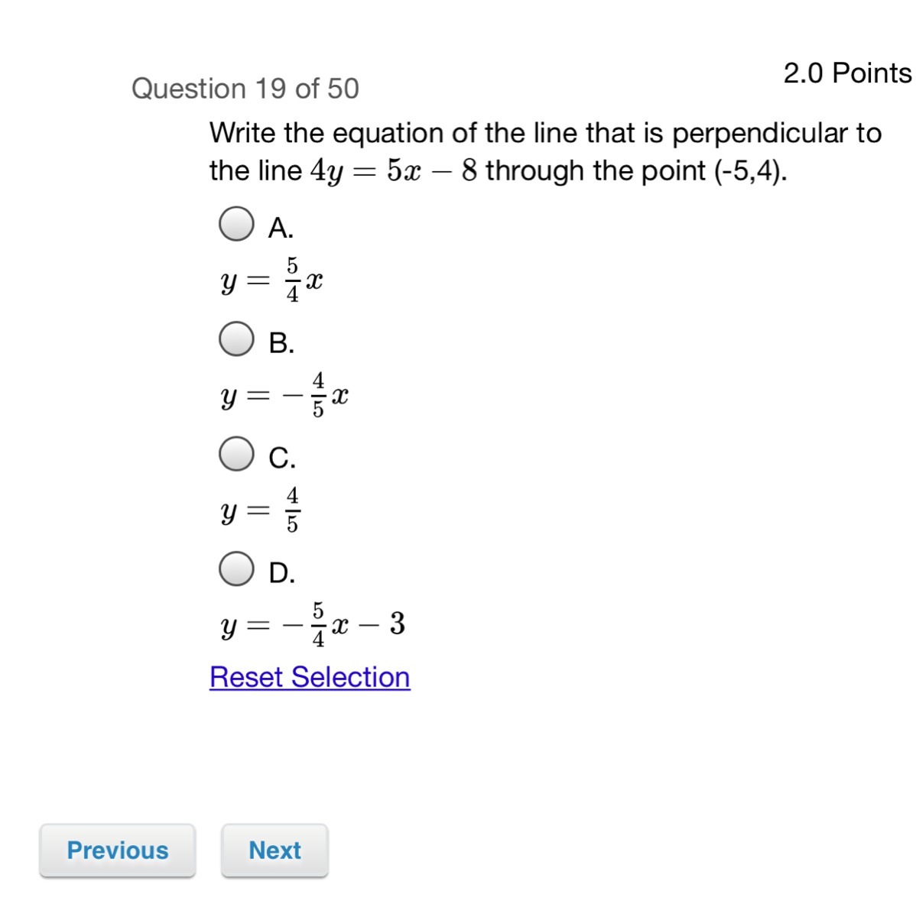Click the 'D.' answer label
The height and width of the screenshot is (917, 916).
pos(282,572)
